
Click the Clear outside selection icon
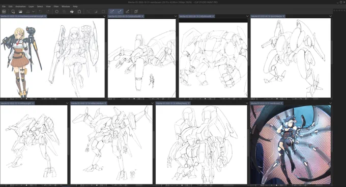64,12
